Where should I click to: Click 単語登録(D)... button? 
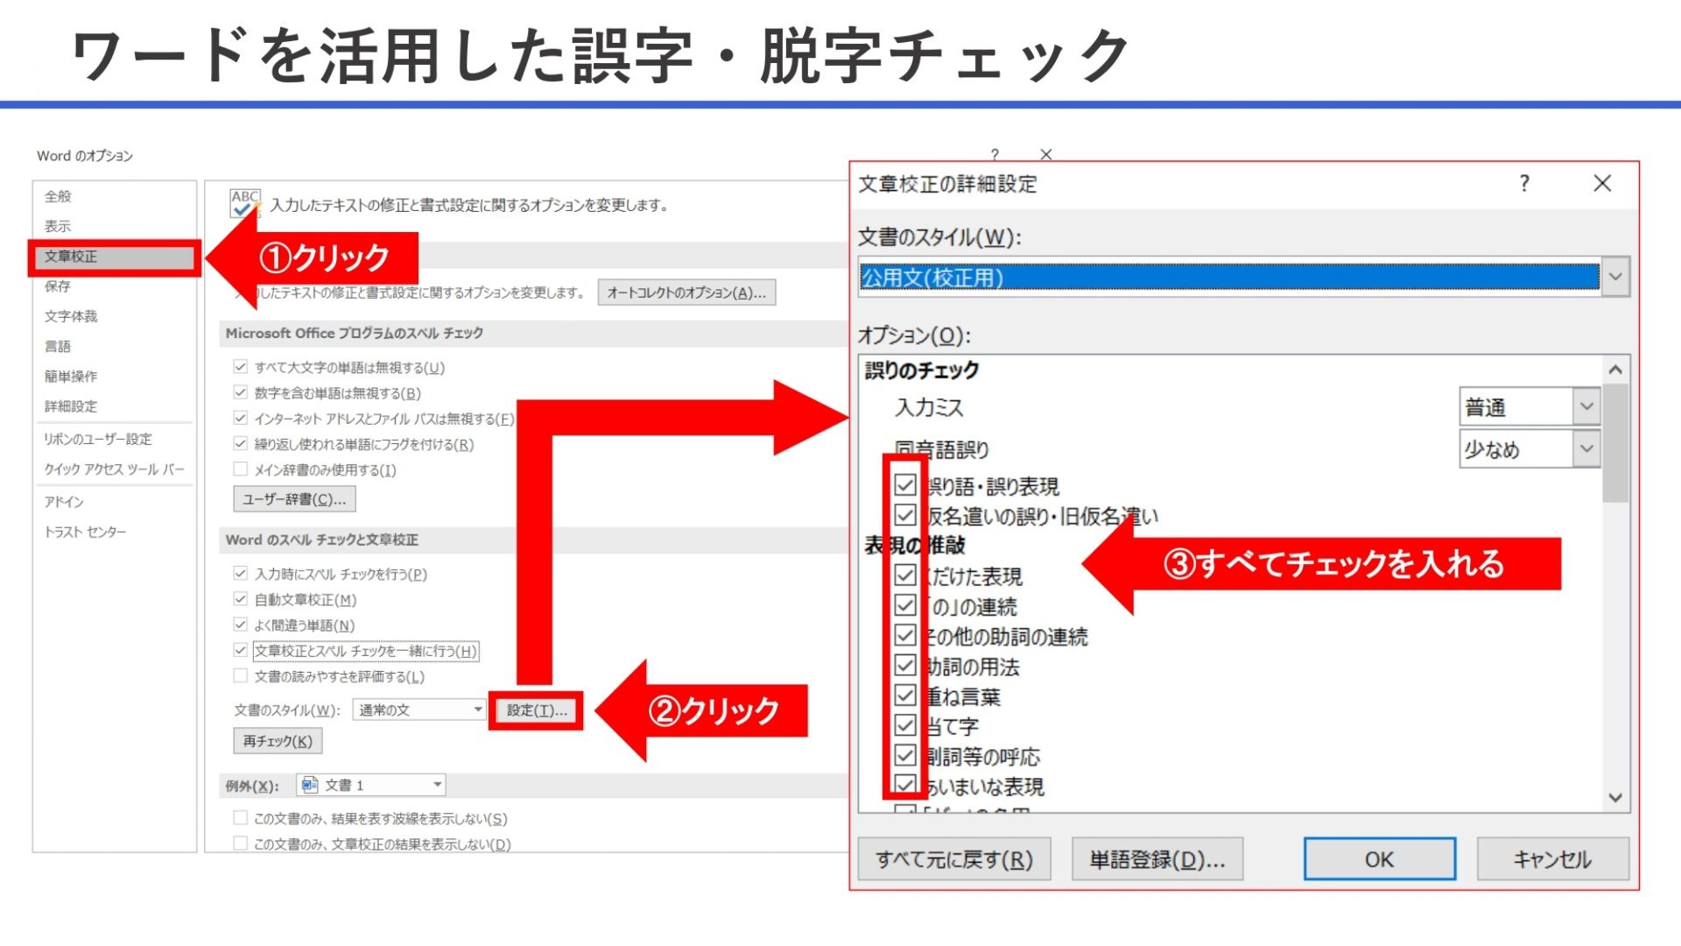coord(1157,859)
